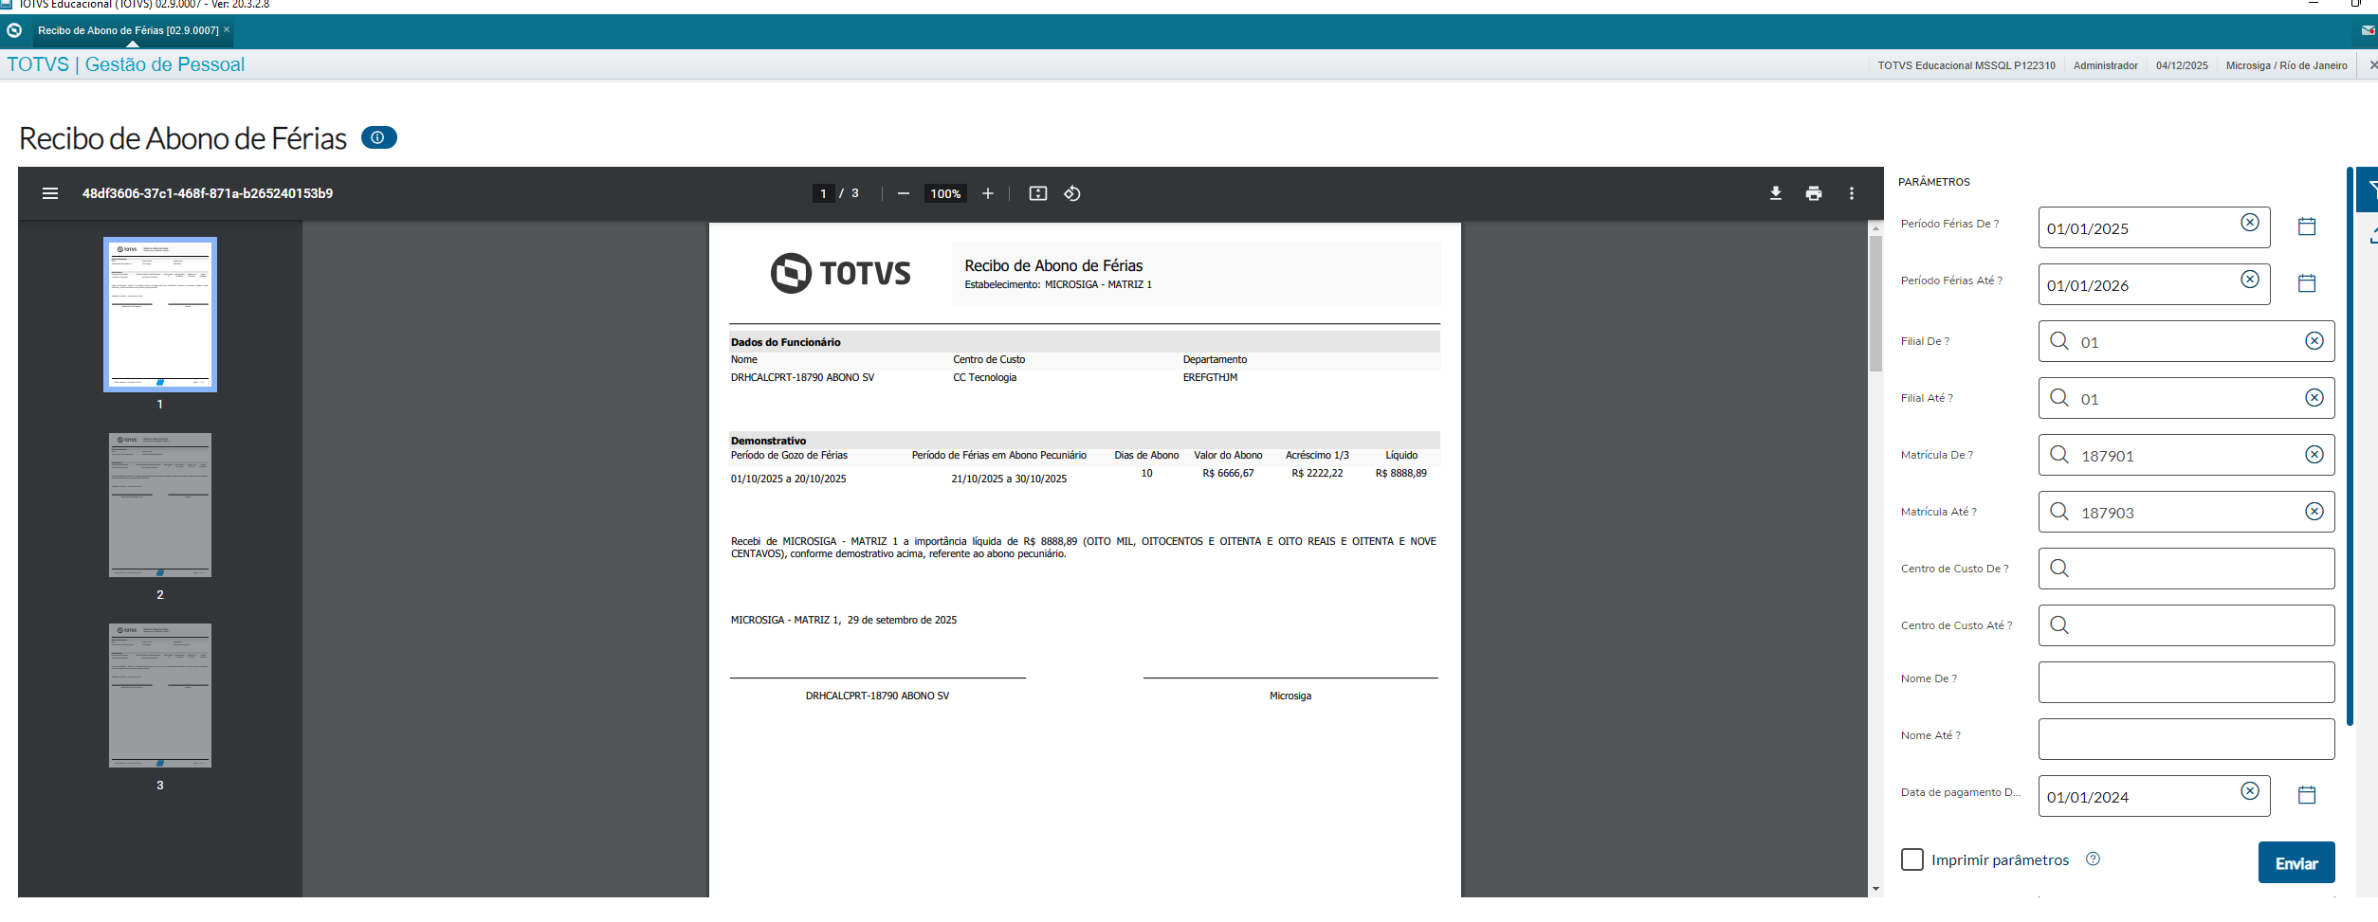Select page 2 thumbnail in the PDF sidebar
The image size is (2378, 922).
click(160, 505)
